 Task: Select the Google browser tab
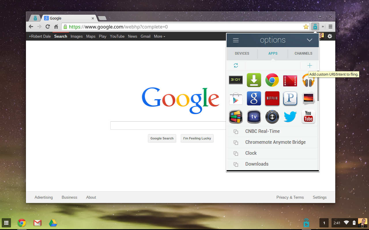[69, 18]
